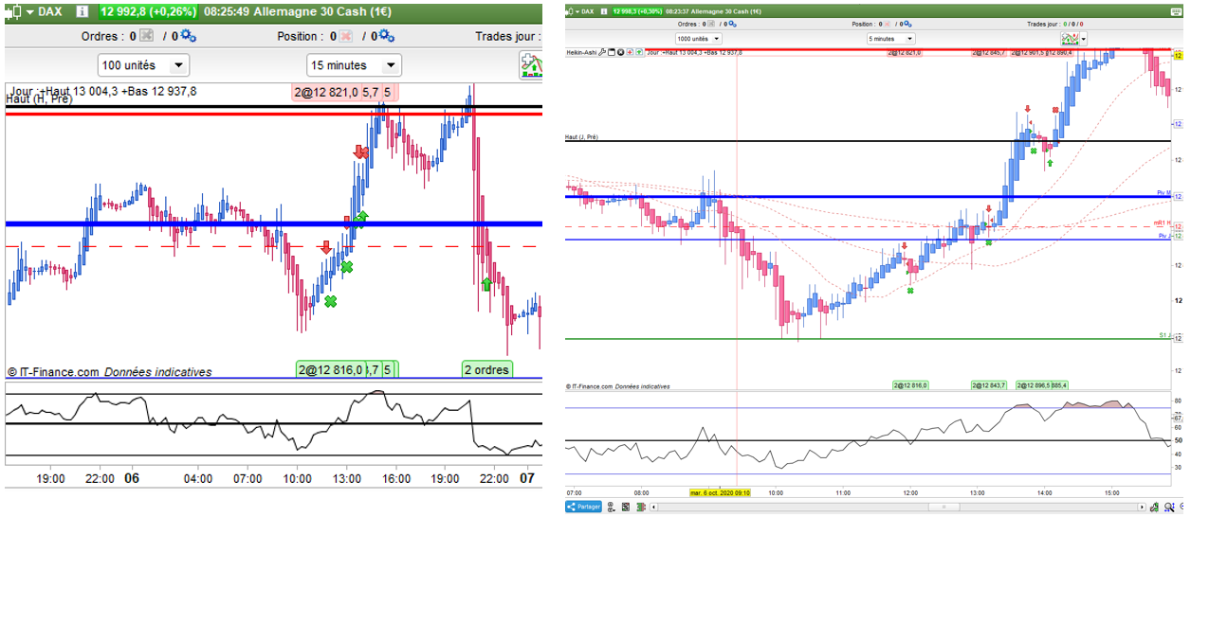
Task: Open position settings gear in left chart
Action: tap(389, 36)
